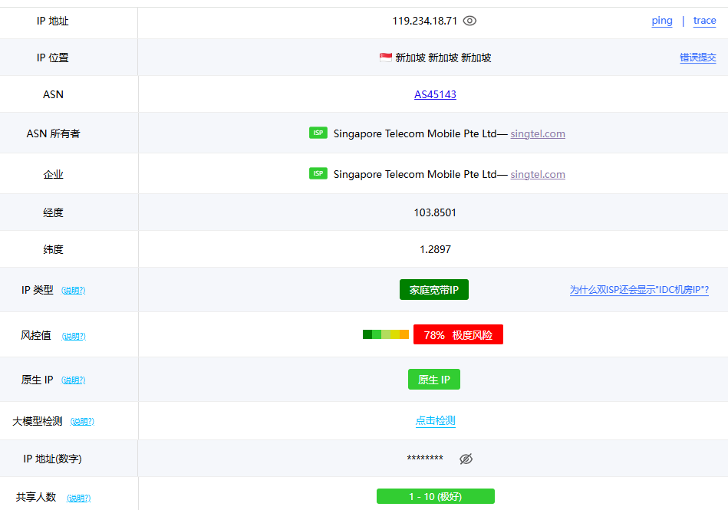The height and width of the screenshot is (510, 728).
Task: Submit a location correction via 错误提交
Action: [697, 57]
